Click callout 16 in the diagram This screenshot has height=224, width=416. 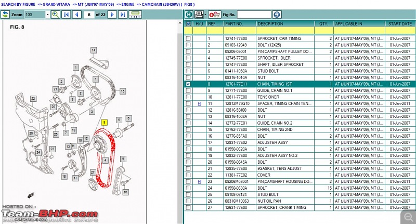click(125, 192)
